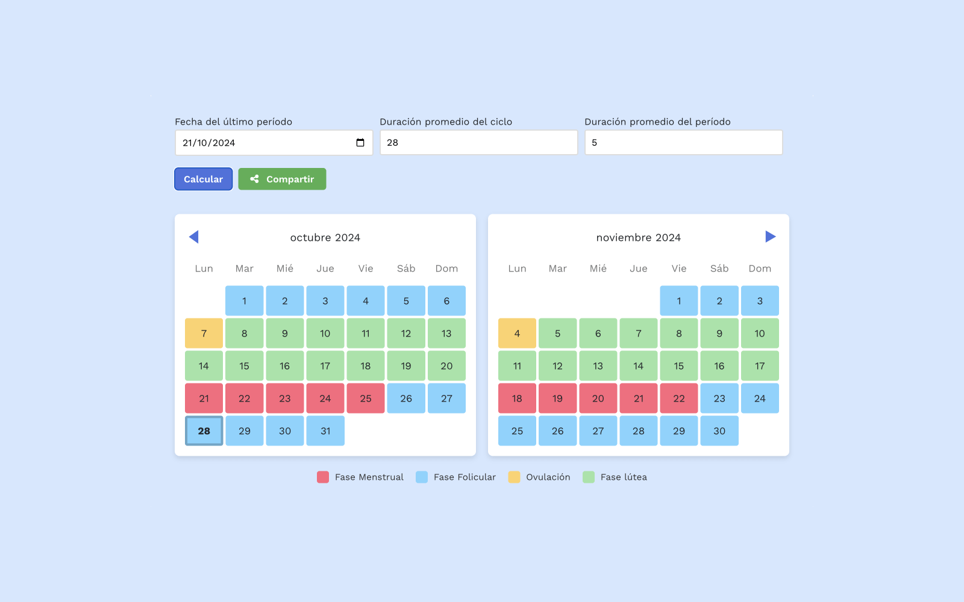The image size is (964, 602).
Task: Click the period duration input showing 5
Action: tap(683, 143)
